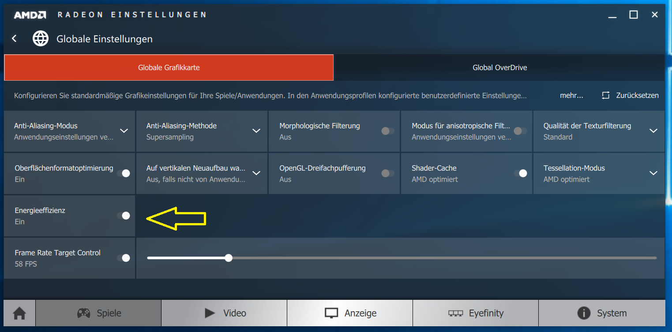Viewport: 672px width, 332px height.
Task: Open the home icon in bottom bar
Action: [19, 313]
